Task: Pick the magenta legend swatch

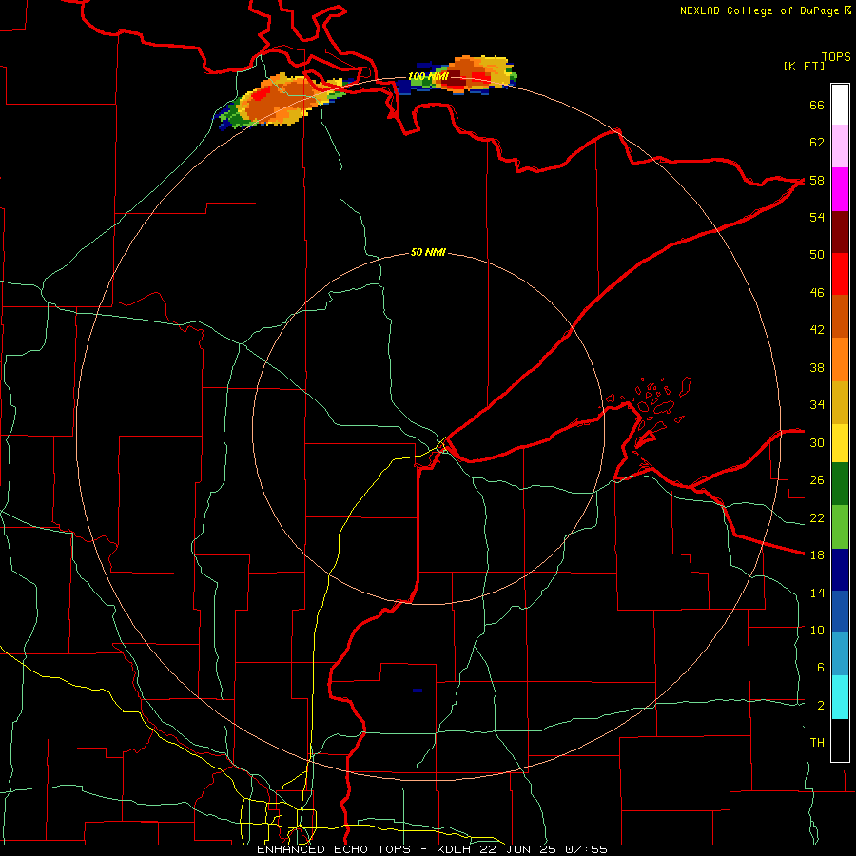Action: click(x=840, y=189)
